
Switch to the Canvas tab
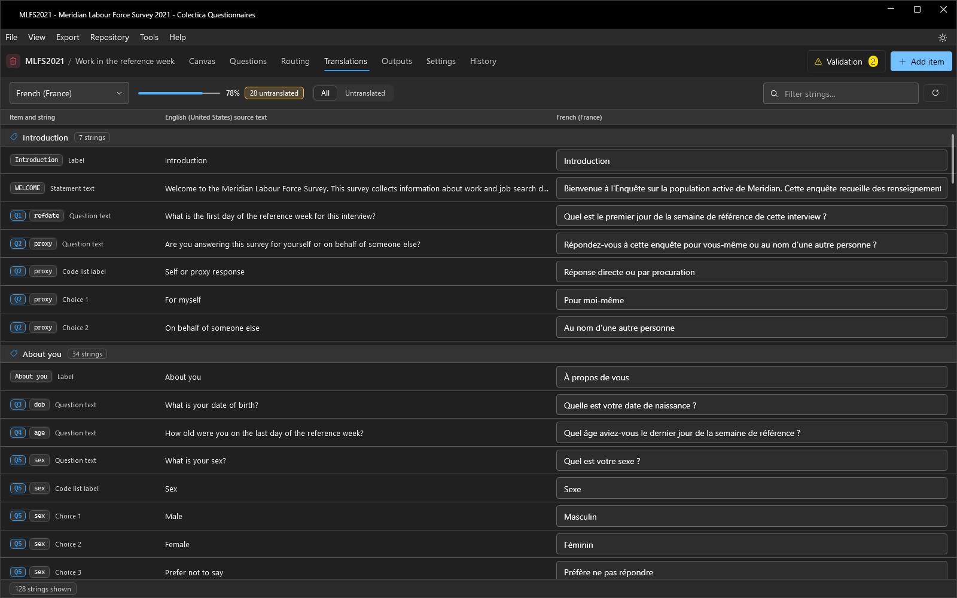click(x=202, y=61)
